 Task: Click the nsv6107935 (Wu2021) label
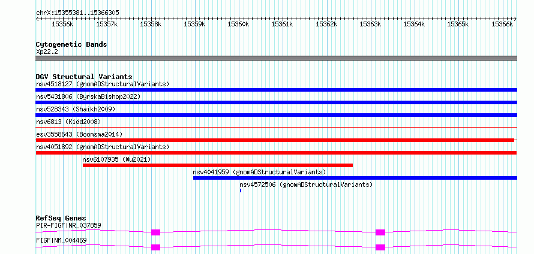pos(116,159)
